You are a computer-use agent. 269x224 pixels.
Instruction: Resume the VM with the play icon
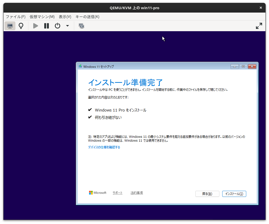tap(35, 26)
